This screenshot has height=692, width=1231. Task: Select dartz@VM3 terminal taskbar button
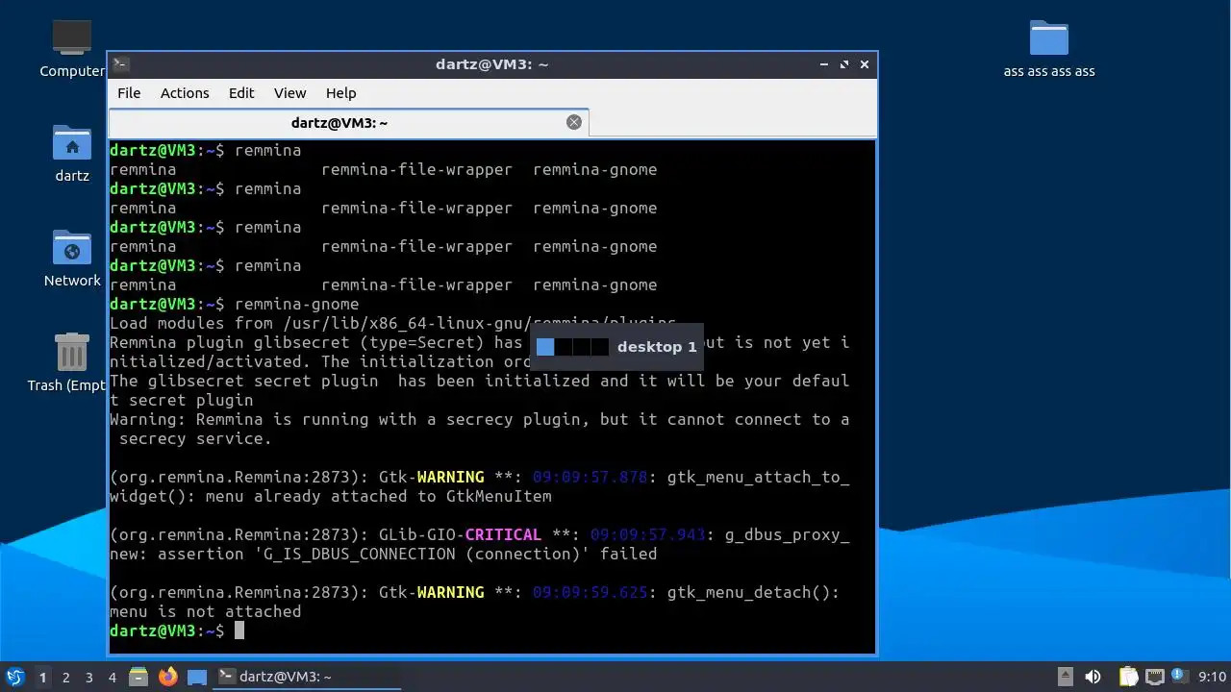[306, 677]
